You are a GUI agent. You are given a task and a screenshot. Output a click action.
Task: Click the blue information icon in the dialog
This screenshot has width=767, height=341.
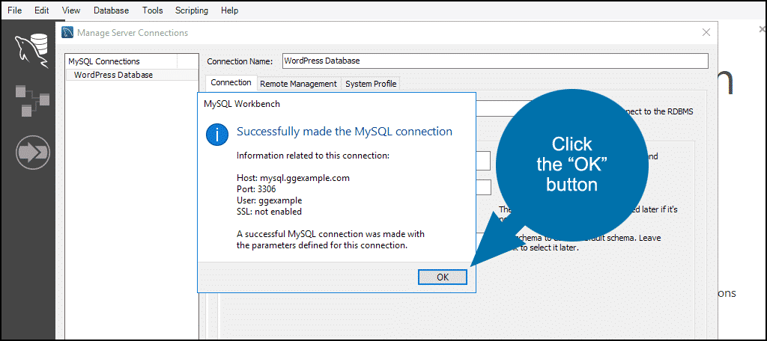tap(217, 134)
